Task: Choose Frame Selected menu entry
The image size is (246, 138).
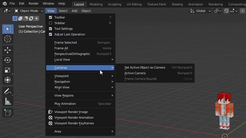Action: coord(80,43)
